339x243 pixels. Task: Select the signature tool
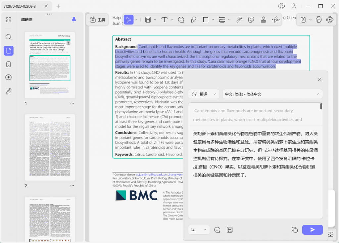click(x=276, y=20)
